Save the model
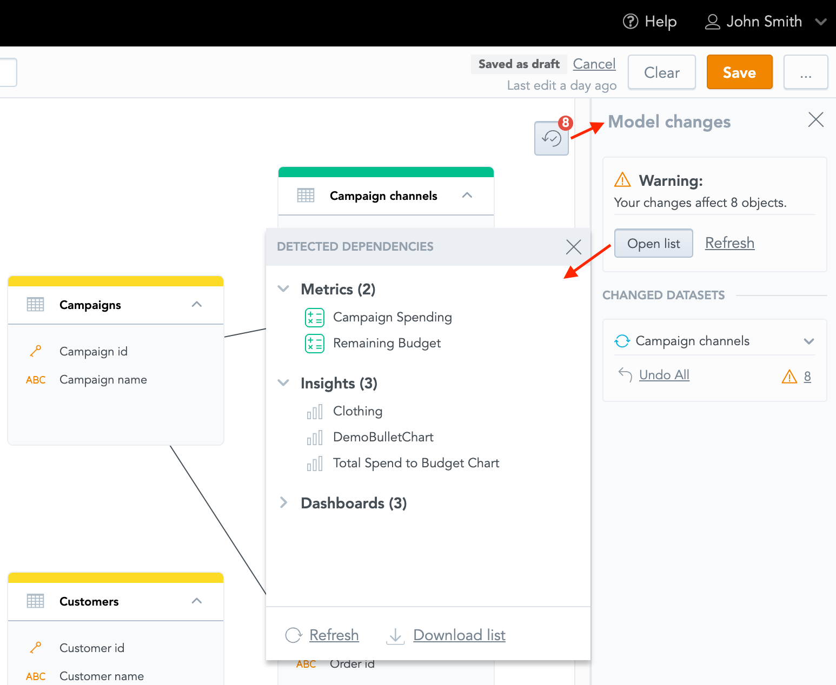 [x=739, y=72]
